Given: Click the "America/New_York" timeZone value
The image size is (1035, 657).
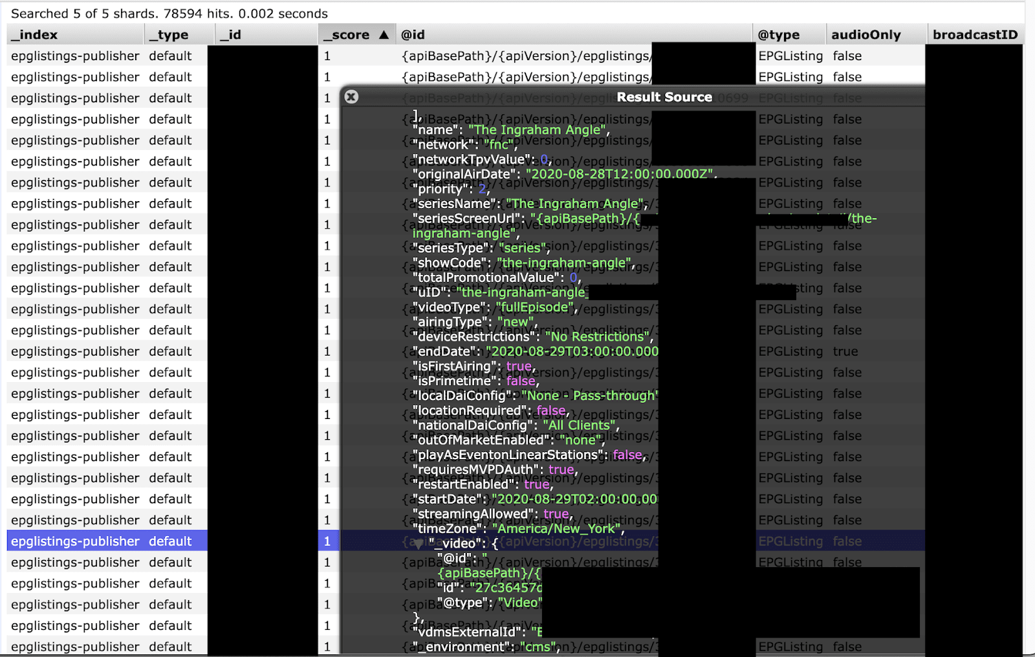Looking at the screenshot, I should [558, 529].
